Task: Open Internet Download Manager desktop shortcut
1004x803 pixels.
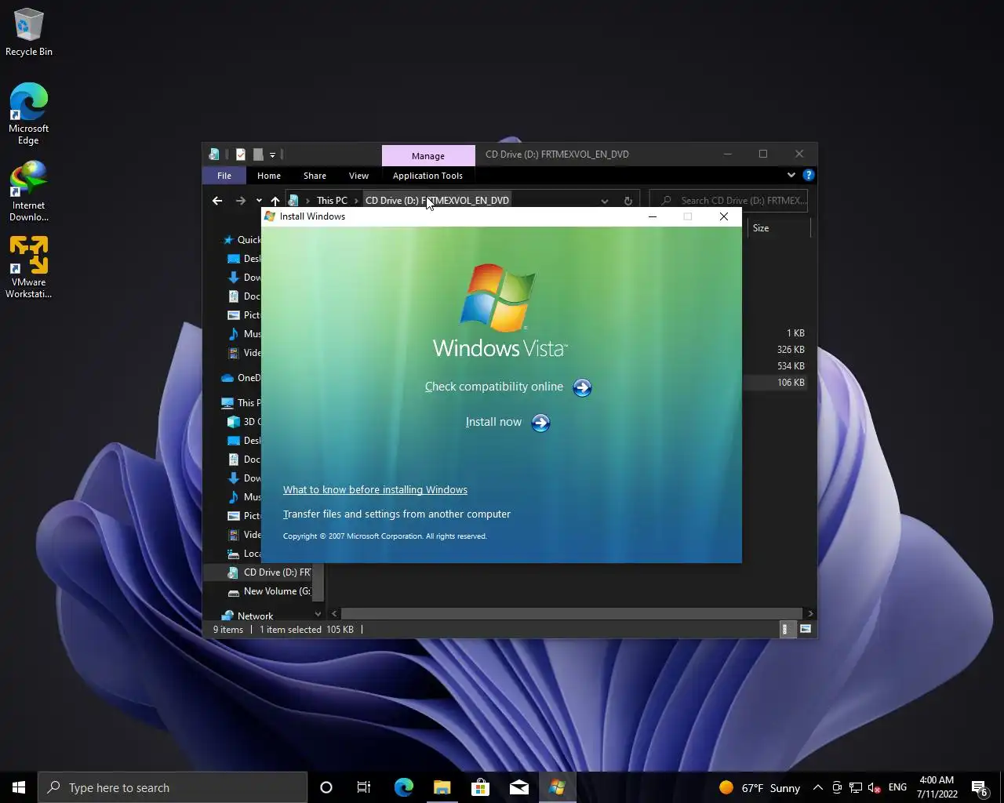Action: (28, 191)
